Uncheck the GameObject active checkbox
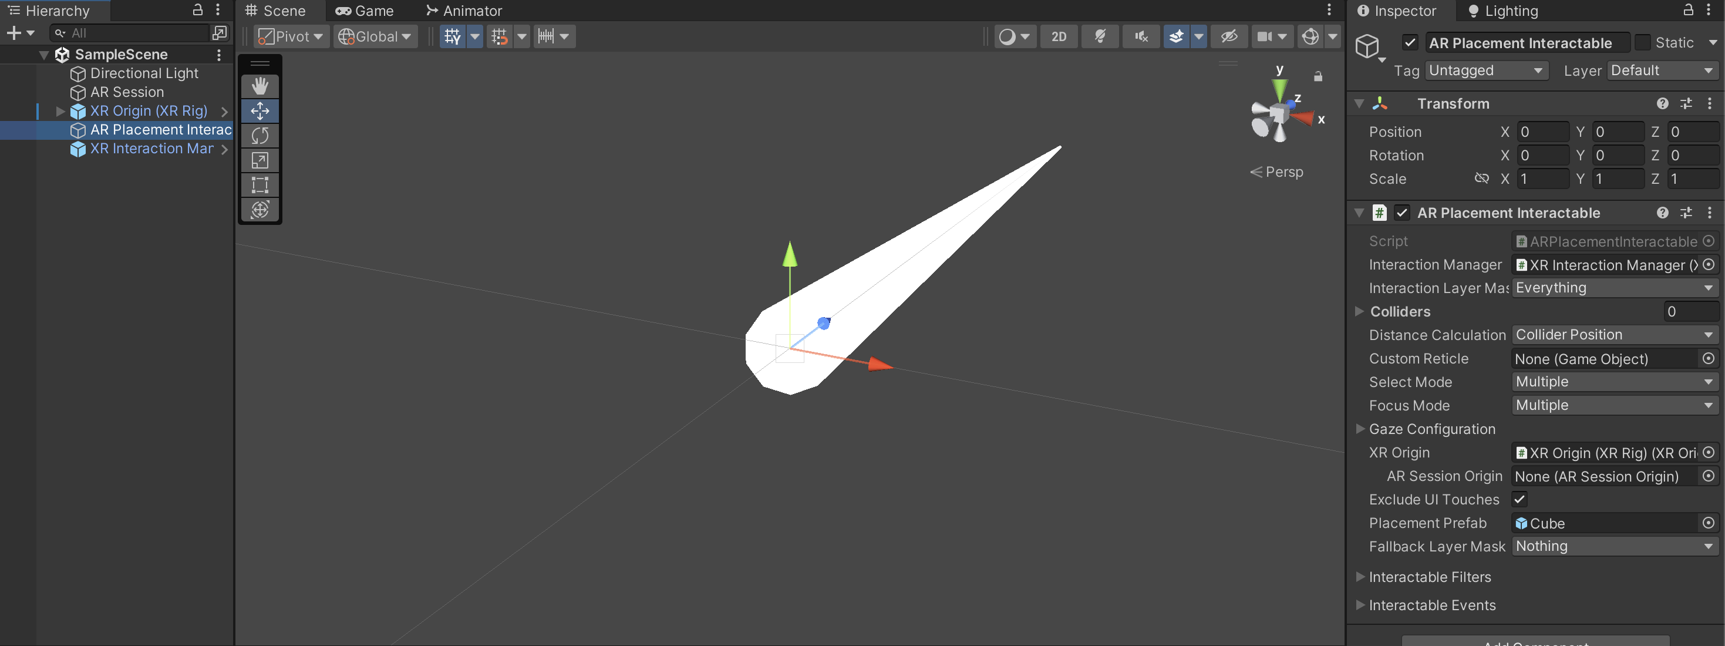1725x646 pixels. click(1410, 43)
